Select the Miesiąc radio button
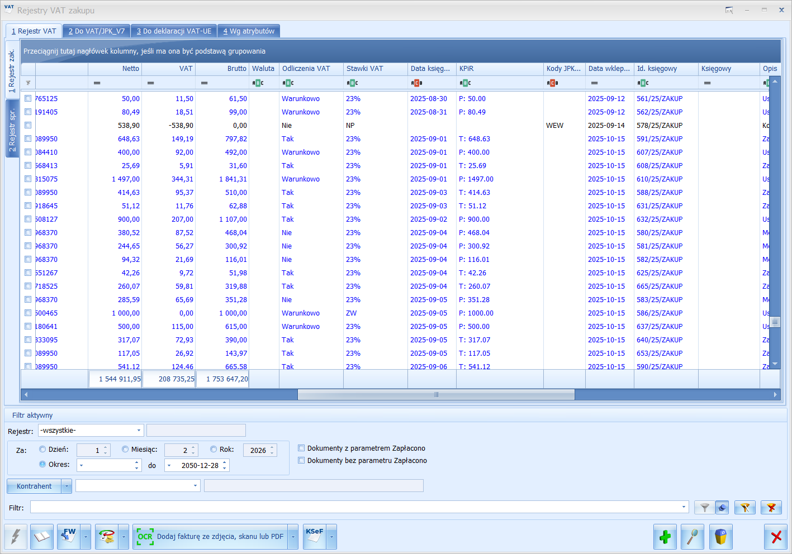This screenshot has width=792, height=554. tap(125, 449)
